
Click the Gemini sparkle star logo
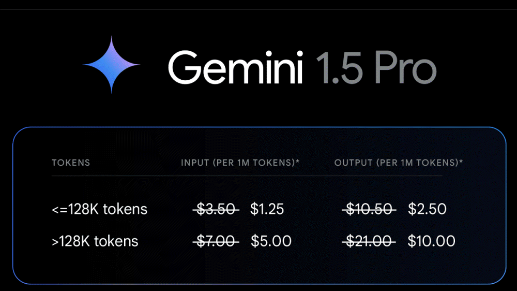(x=111, y=64)
